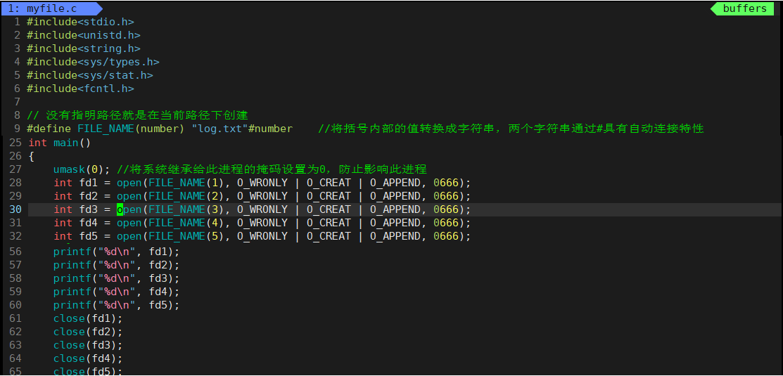Select the myfile.c buffer tab

pyautogui.click(x=48, y=8)
